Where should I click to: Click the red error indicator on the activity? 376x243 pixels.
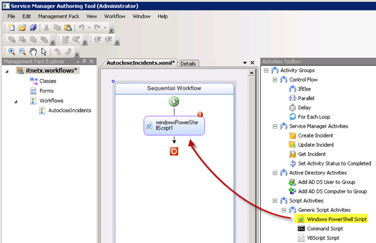(x=200, y=116)
